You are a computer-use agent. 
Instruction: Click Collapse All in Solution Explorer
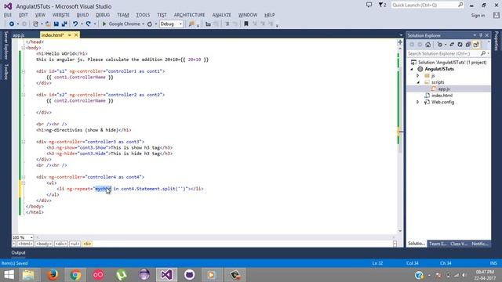tap(467, 45)
